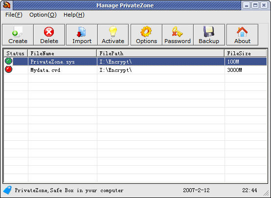This screenshot has width=271, height=198.
Task: Click the Password key button
Action: [x=178, y=35]
